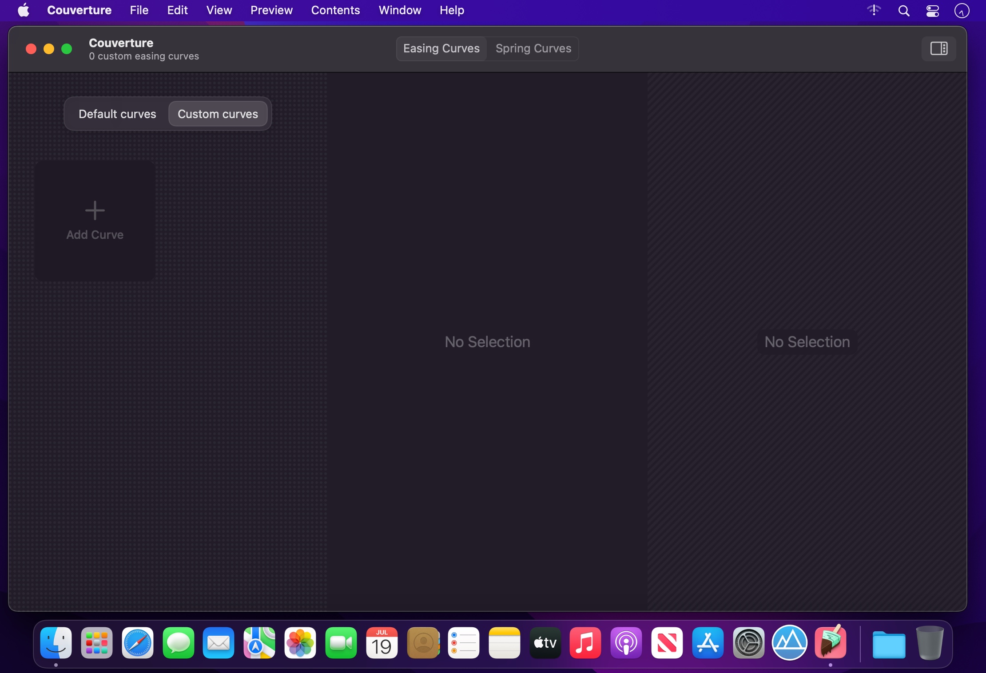Open System Preferences gear in Dock
The width and height of the screenshot is (986, 673).
(x=748, y=643)
